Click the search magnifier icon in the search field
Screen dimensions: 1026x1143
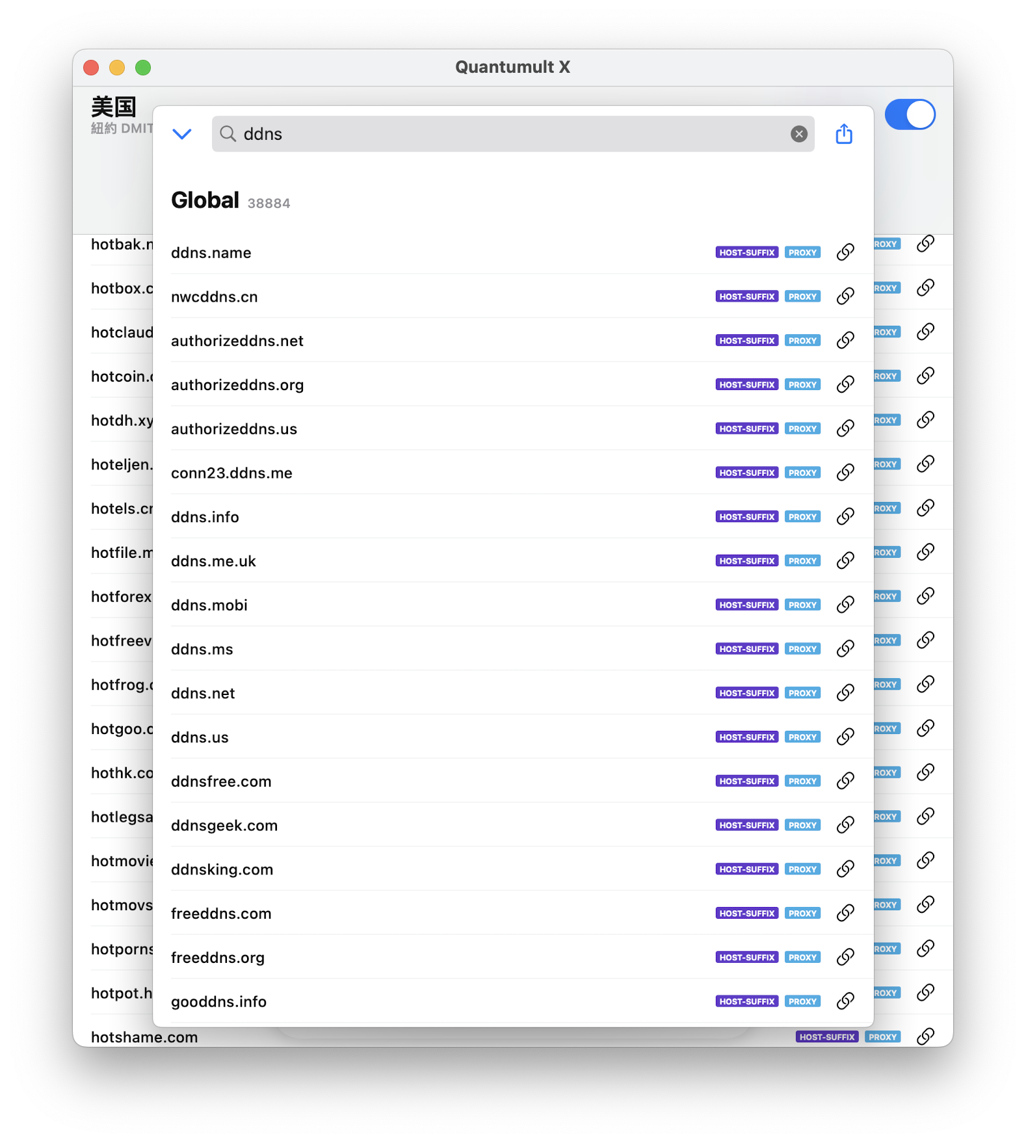tap(227, 134)
